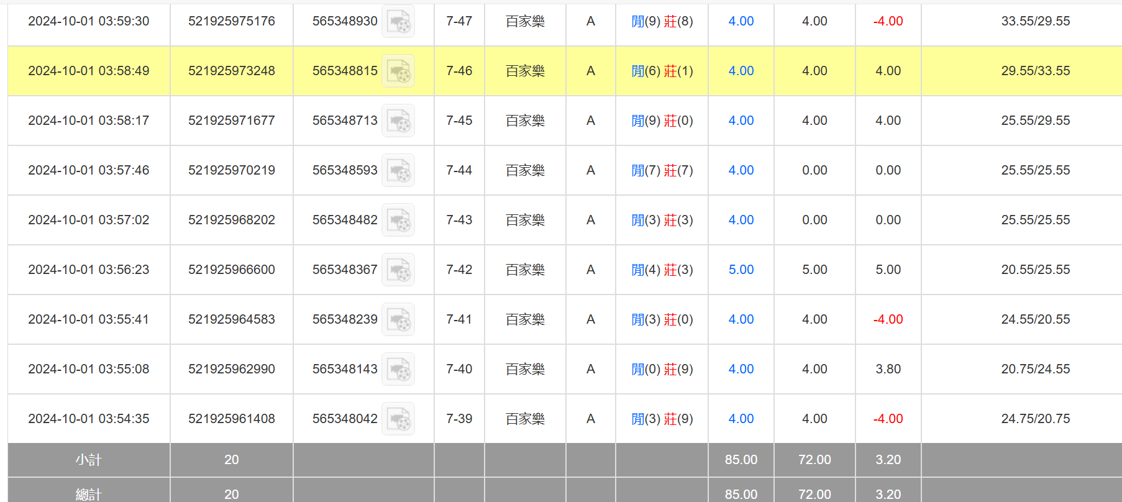The height and width of the screenshot is (502, 1122).
Task: Launch replay icon for round 565348042
Action: pyautogui.click(x=398, y=419)
